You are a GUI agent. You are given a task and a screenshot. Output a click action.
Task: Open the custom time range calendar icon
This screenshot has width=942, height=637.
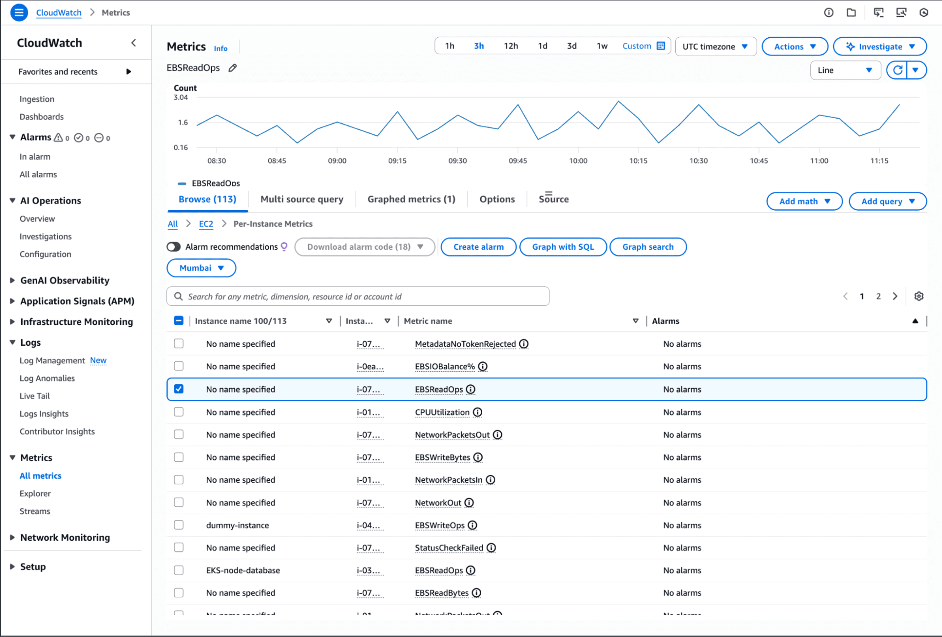tap(661, 46)
